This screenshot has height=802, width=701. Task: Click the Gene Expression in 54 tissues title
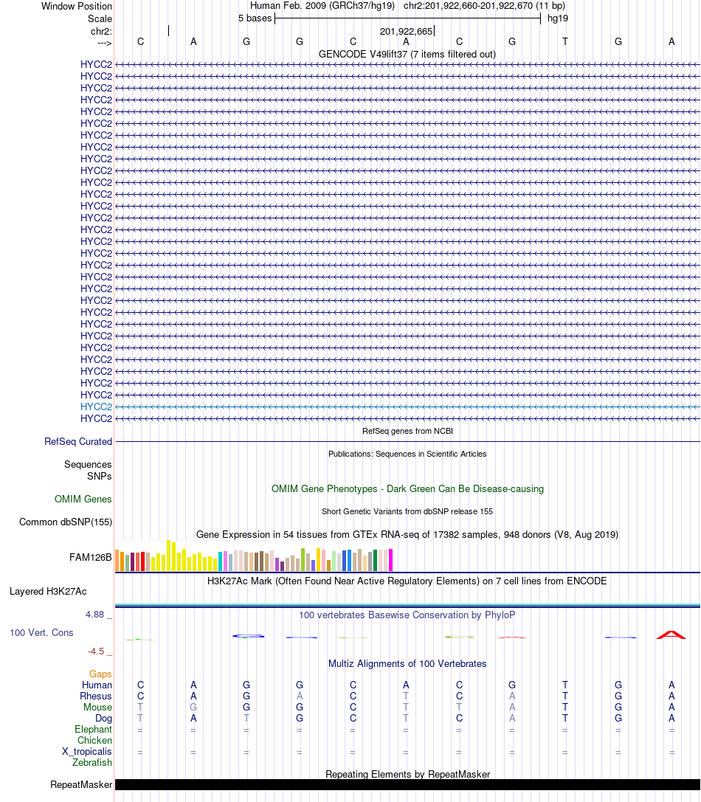[x=407, y=534]
